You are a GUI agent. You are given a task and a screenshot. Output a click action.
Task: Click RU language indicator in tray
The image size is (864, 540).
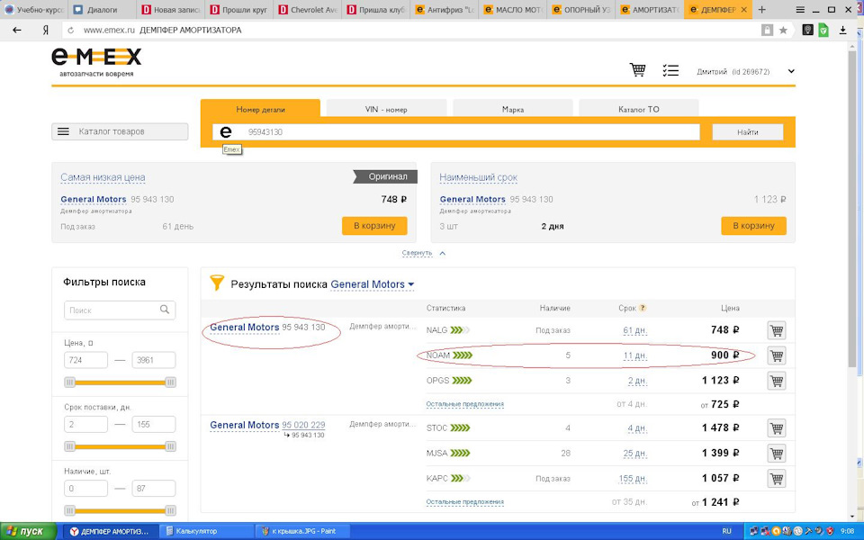click(x=726, y=531)
